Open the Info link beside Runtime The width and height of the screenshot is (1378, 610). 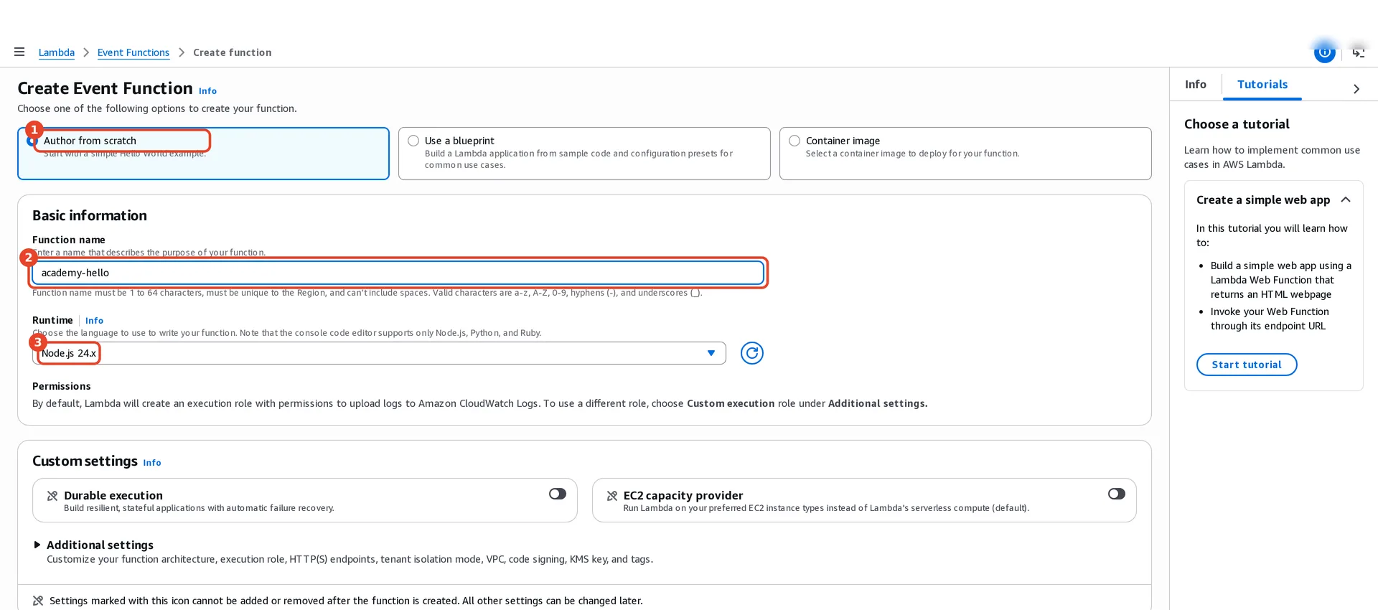click(94, 321)
